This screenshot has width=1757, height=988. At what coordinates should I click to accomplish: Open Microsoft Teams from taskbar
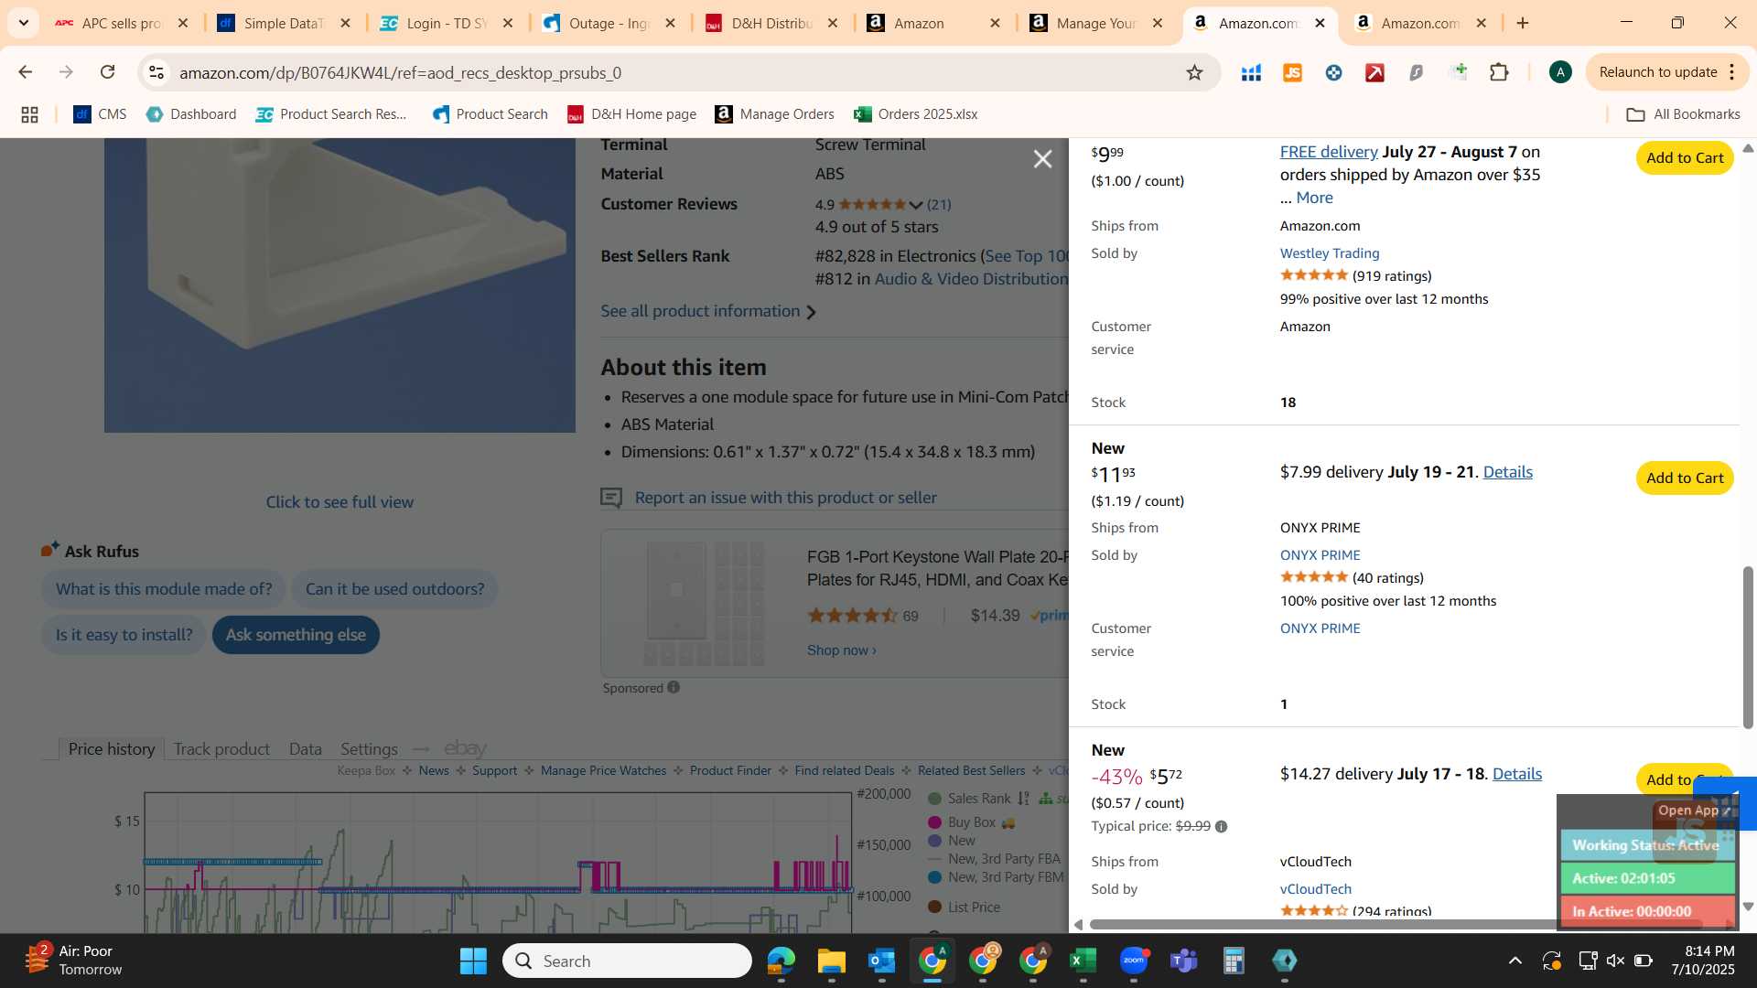pos(1183,961)
